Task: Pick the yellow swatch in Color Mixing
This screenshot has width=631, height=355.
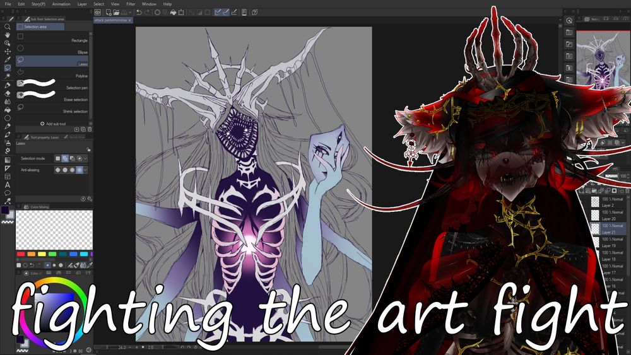Action: 42,254
